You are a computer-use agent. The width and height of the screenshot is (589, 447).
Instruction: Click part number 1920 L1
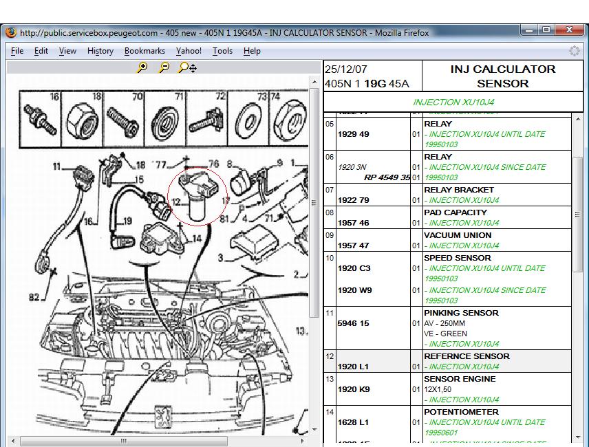pyautogui.click(x=353, y=367)
